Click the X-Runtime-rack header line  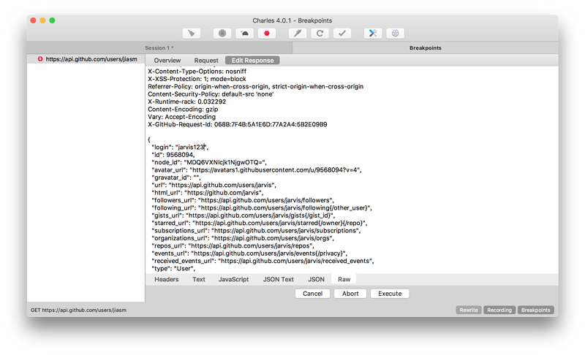click(186, 102)
